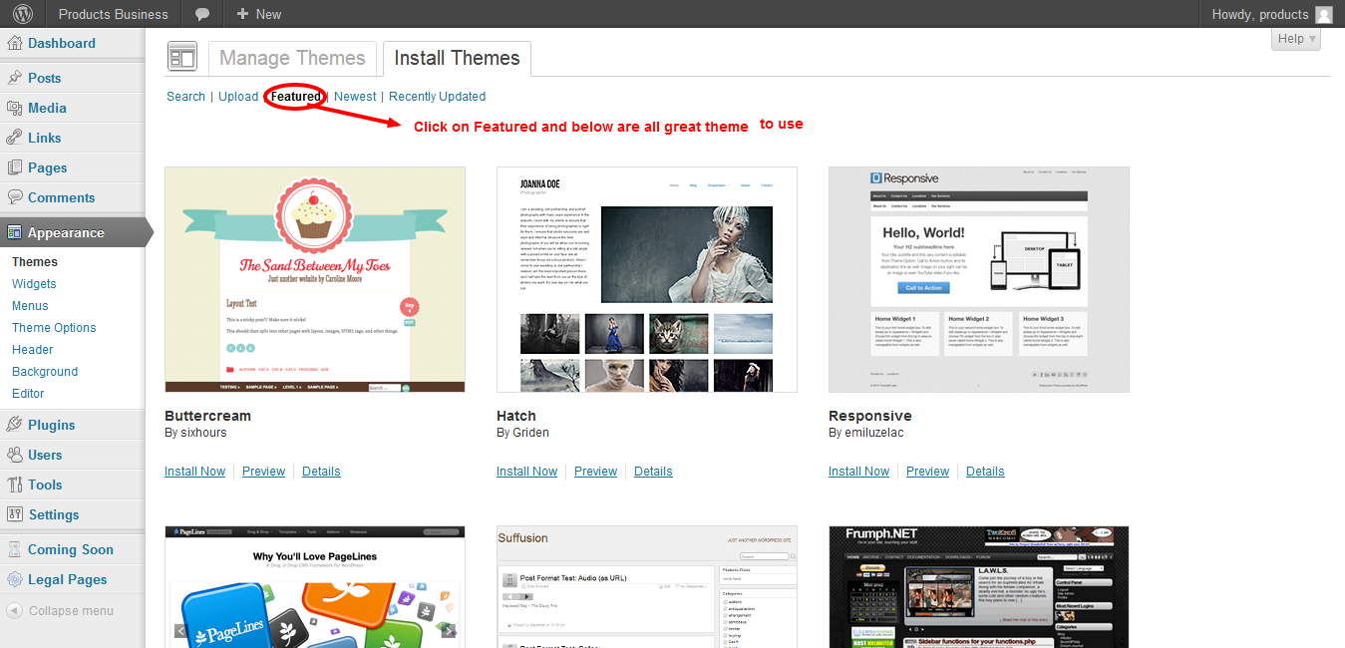Click the Plugins plug icon
The width and height of the screenshot is (1345, 648).
[x=15, y=425]
